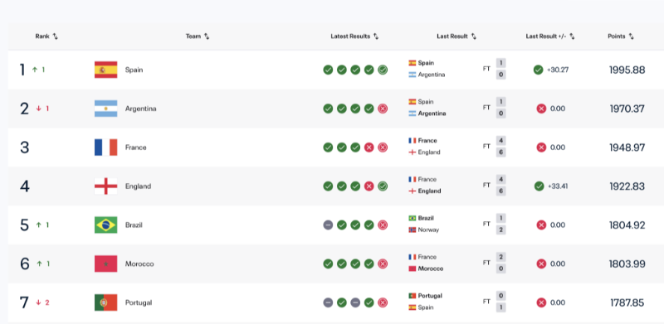Sort table by Rank column arrows
Screen dimensions: 664x324
(x=56, y=36)
